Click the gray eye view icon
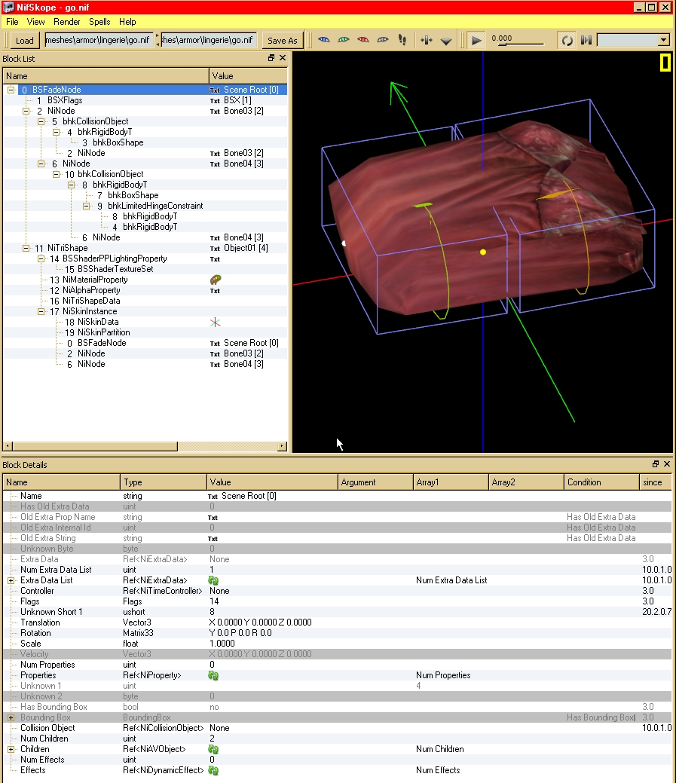The height and width of the screenshot is (783, 676). coord(382,39)
